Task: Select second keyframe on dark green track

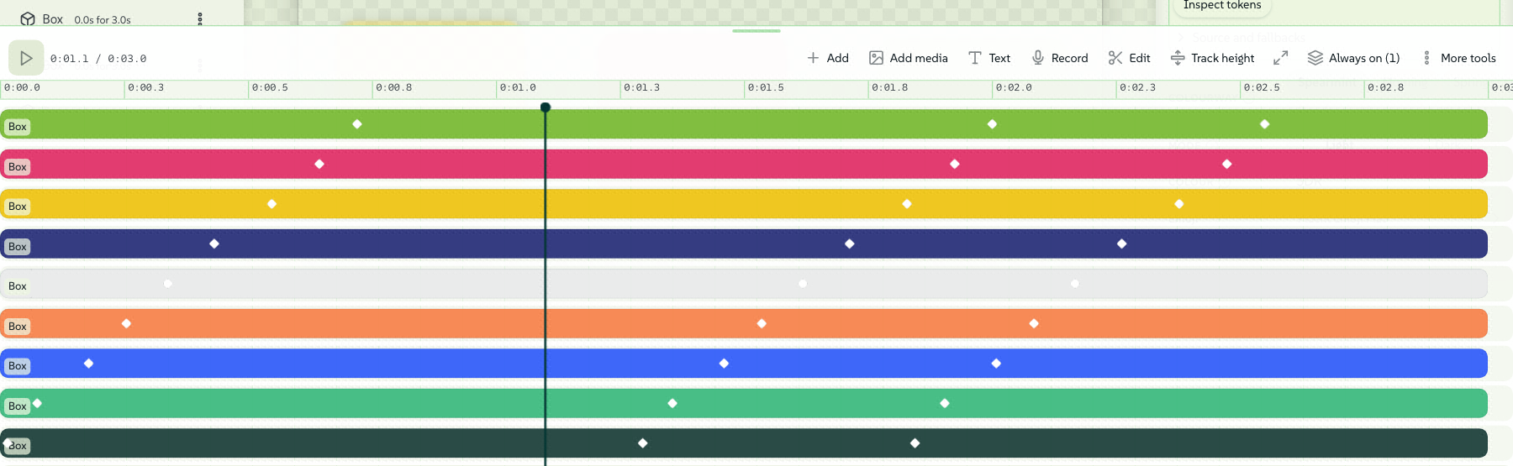Action: click(x=643, y=443)
